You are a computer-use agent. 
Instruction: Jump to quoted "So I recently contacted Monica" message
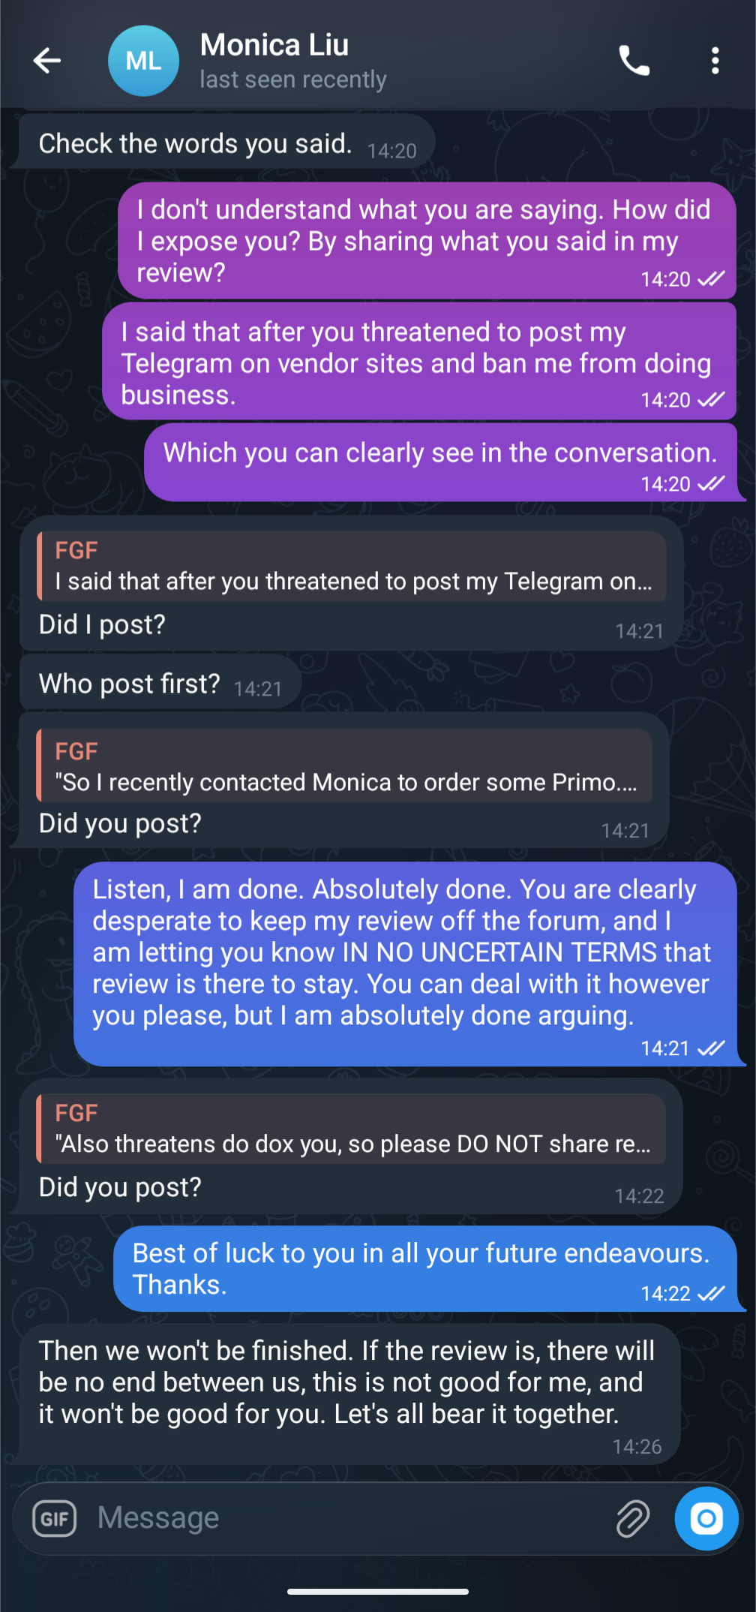(345, 767)
